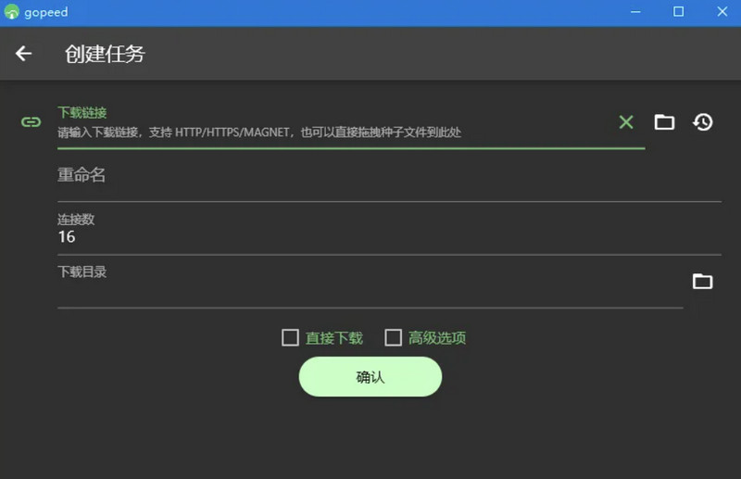Screen dimensions: 741x479
Task: Click the link chain icon beside 下载链接
Action: tap(31, 122)
